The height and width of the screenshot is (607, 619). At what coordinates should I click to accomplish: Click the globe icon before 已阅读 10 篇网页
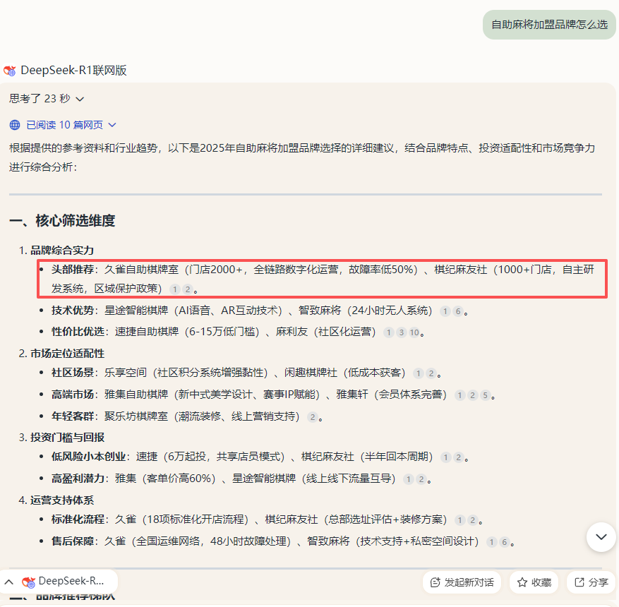(x=15, y=125)
